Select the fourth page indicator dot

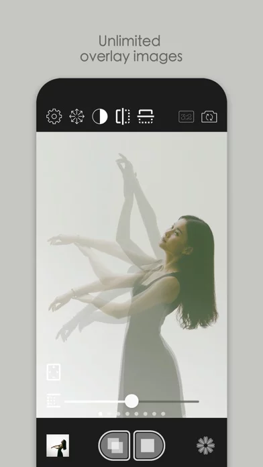(127, 414)
